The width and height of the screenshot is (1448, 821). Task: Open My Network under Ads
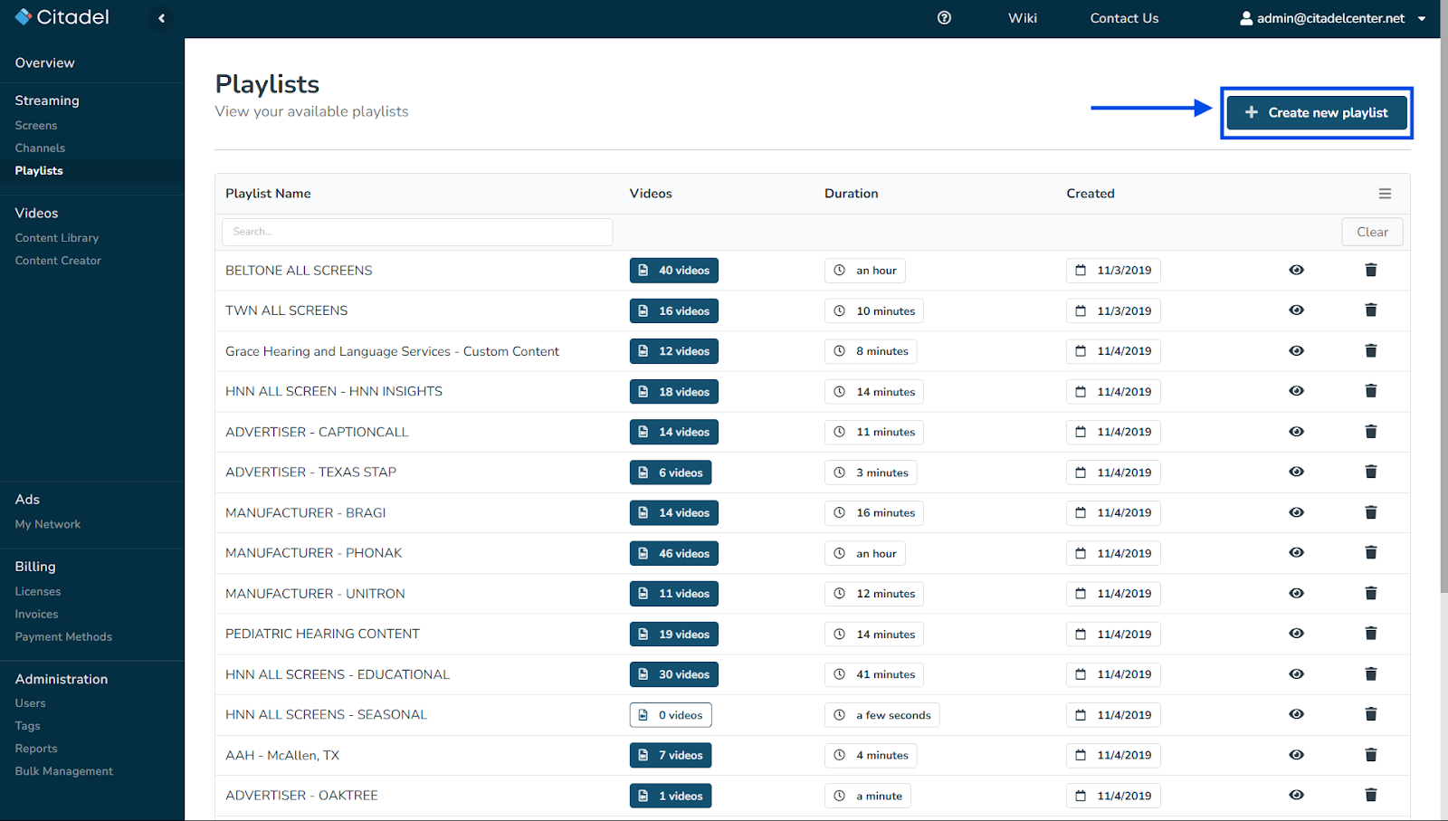[x=48, y=524]
